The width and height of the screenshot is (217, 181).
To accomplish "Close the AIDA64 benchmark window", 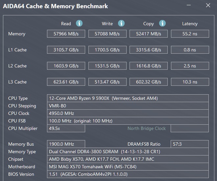I will point(208,6).
